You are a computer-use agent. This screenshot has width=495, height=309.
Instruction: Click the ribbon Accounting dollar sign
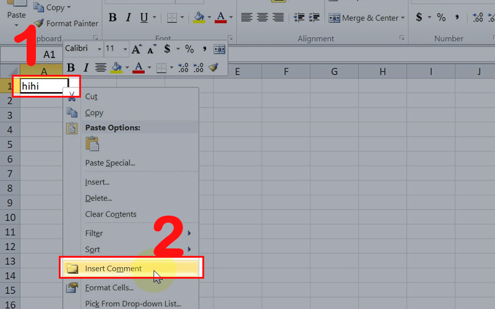pyautogui.click(x=419, y=17)
